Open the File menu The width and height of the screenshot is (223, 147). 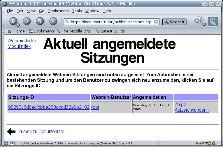[x=10, y=11]
